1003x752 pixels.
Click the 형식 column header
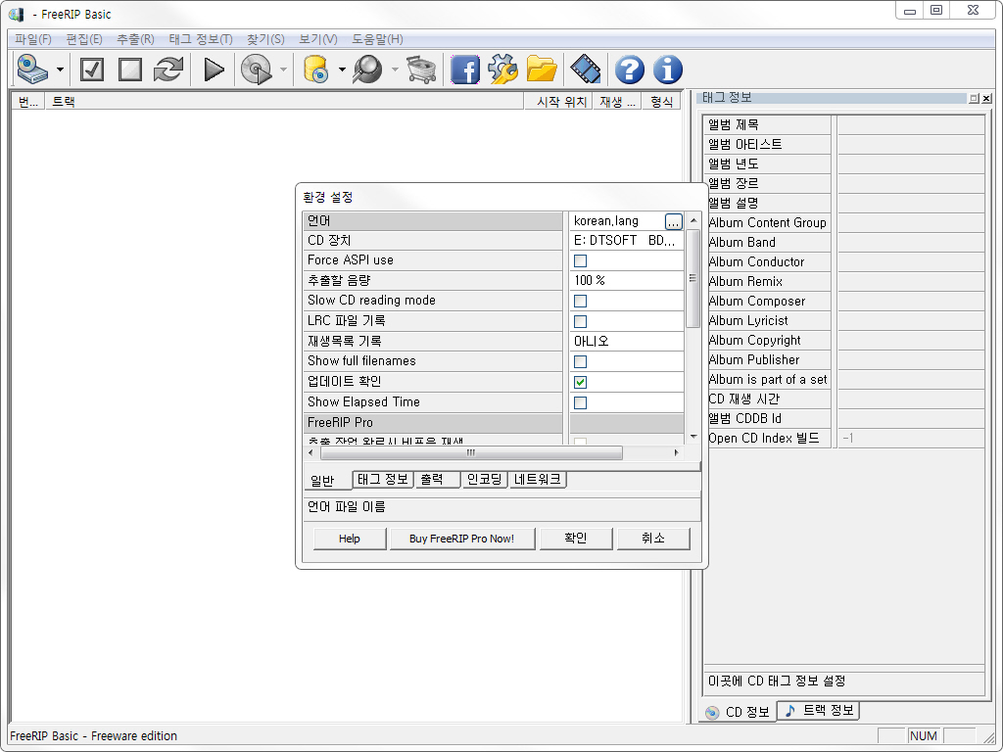click(x=662, y=102)
